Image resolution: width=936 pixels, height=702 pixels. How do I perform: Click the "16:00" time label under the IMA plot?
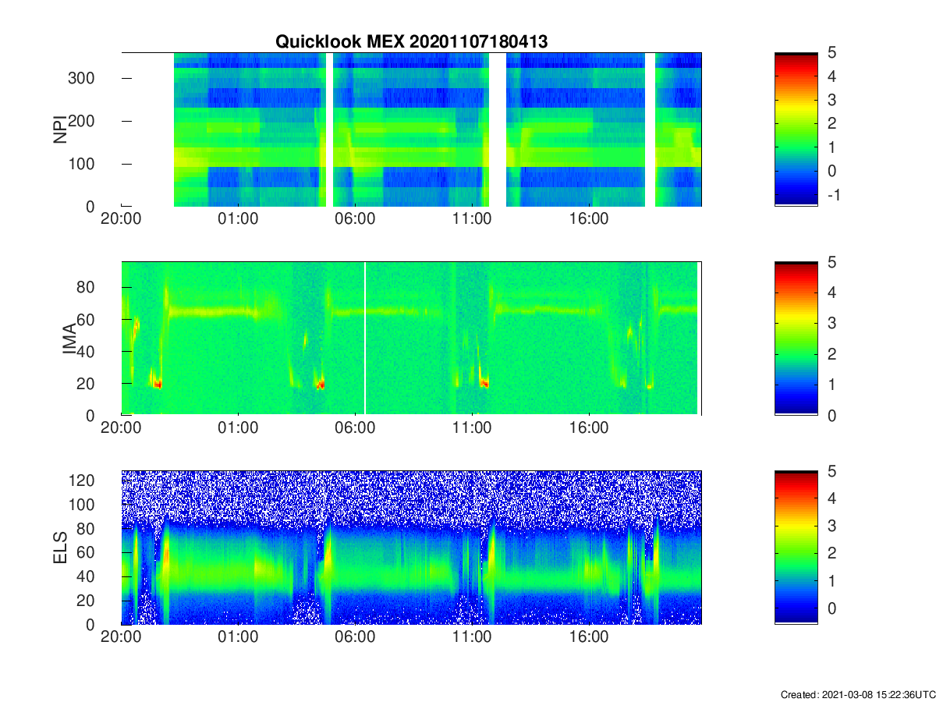tap(589, 428)
